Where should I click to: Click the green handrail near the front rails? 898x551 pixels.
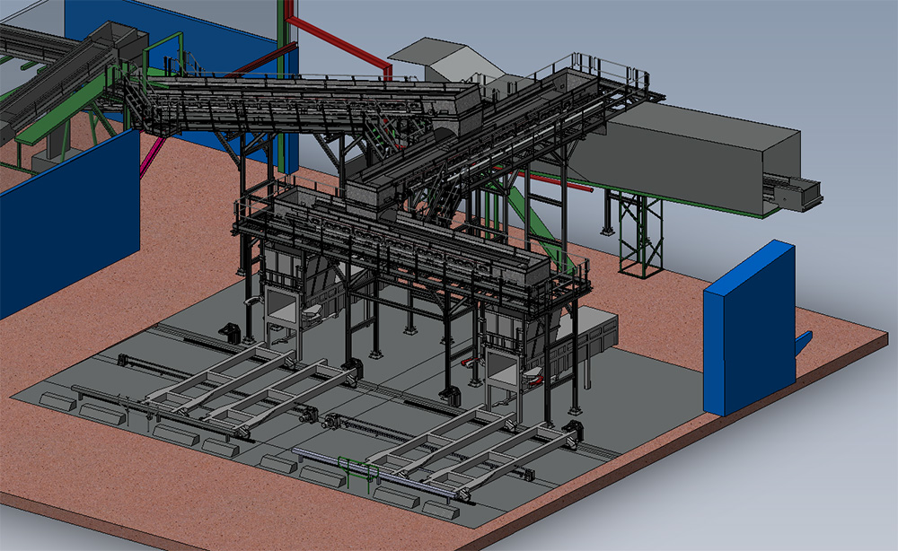358,472
